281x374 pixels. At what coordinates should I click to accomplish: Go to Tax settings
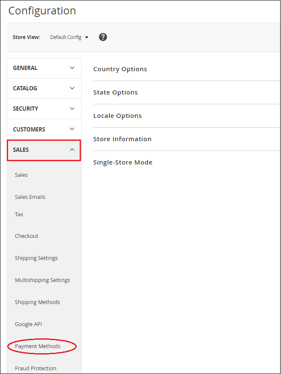pyautogui.click(x=19, y=214)
